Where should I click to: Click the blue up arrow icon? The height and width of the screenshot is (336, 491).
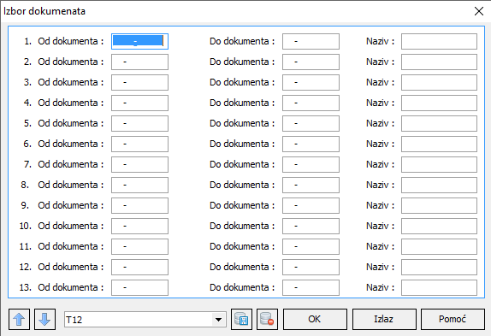19,319
